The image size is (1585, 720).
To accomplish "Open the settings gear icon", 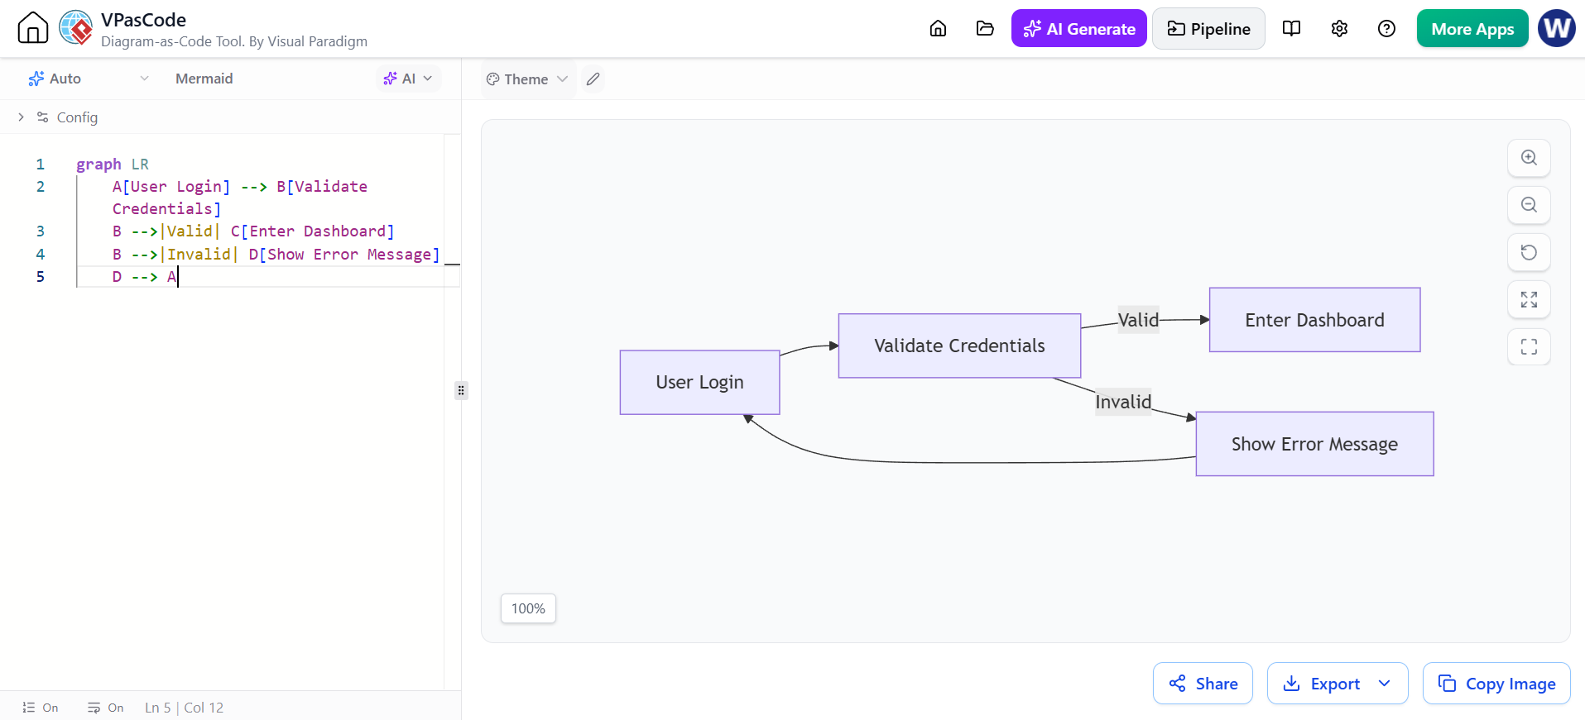I will pyautogui.click(x=1339, y=29).
